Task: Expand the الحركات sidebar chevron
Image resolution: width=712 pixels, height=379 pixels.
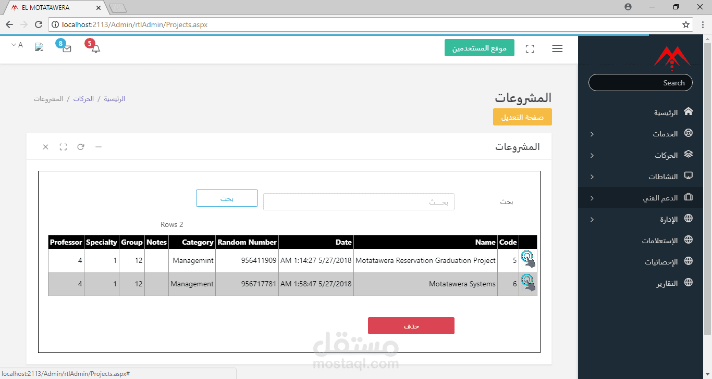Action: click(x=592, y=156)
